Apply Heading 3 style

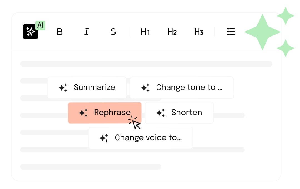click(199, 32)
